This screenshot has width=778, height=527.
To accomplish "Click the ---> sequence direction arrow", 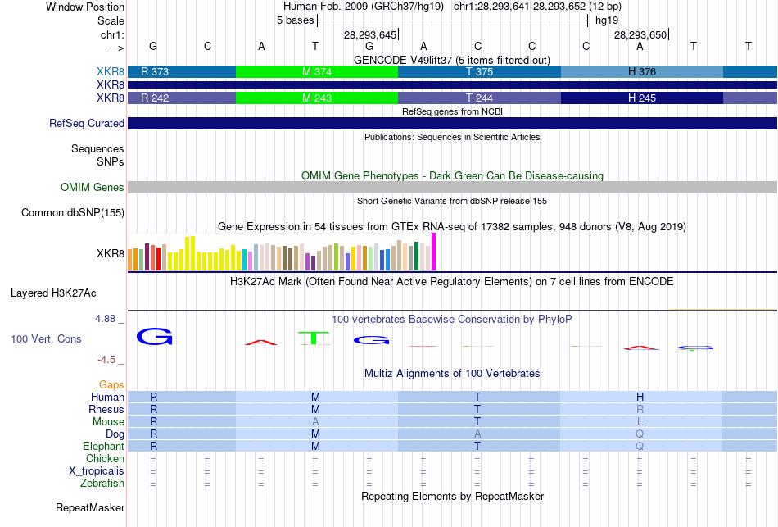I will click(x=115, y=48).
